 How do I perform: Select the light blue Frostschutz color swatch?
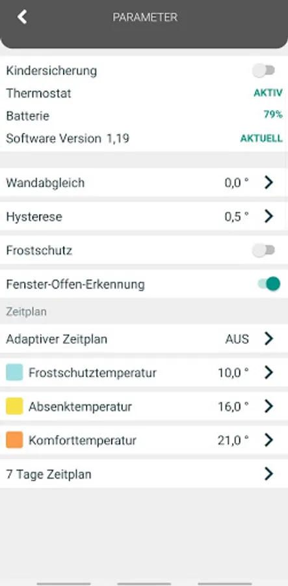[14, 372]
